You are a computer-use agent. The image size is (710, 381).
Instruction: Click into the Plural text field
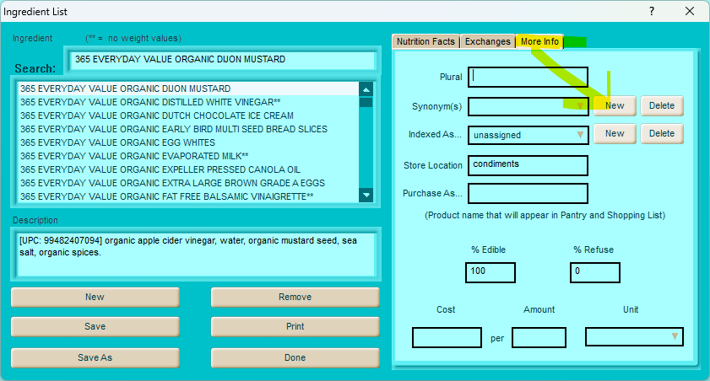pyautogui.click(x=528, y=77)
